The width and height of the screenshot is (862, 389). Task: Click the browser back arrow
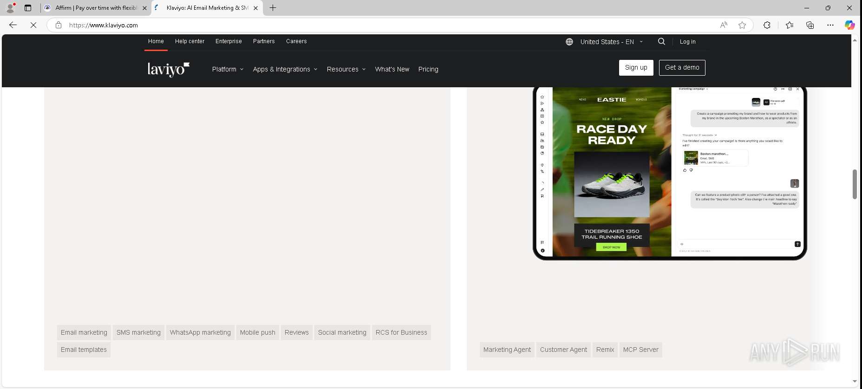[13, 25]
